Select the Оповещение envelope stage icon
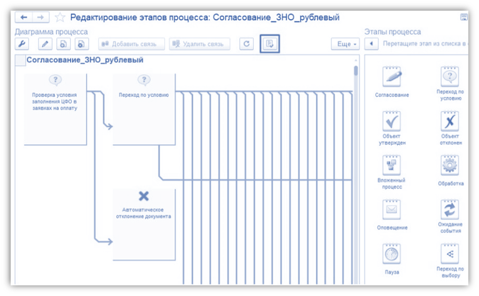This screenshot has width=479, height=296. 391,210
